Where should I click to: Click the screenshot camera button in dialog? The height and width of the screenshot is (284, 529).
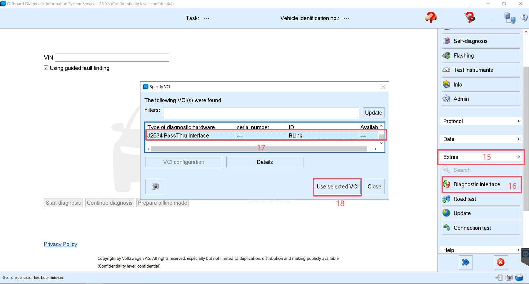pyautogui.click(x=155, y=187)
